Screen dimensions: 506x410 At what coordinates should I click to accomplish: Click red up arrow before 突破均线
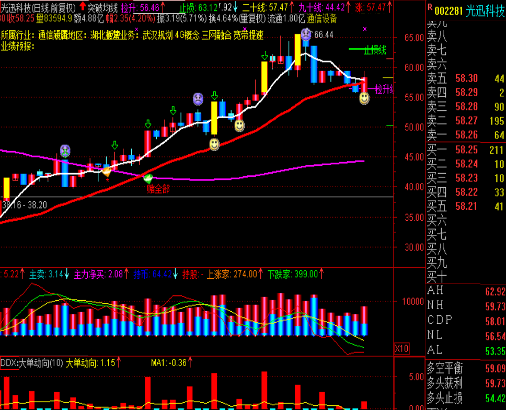83,5
